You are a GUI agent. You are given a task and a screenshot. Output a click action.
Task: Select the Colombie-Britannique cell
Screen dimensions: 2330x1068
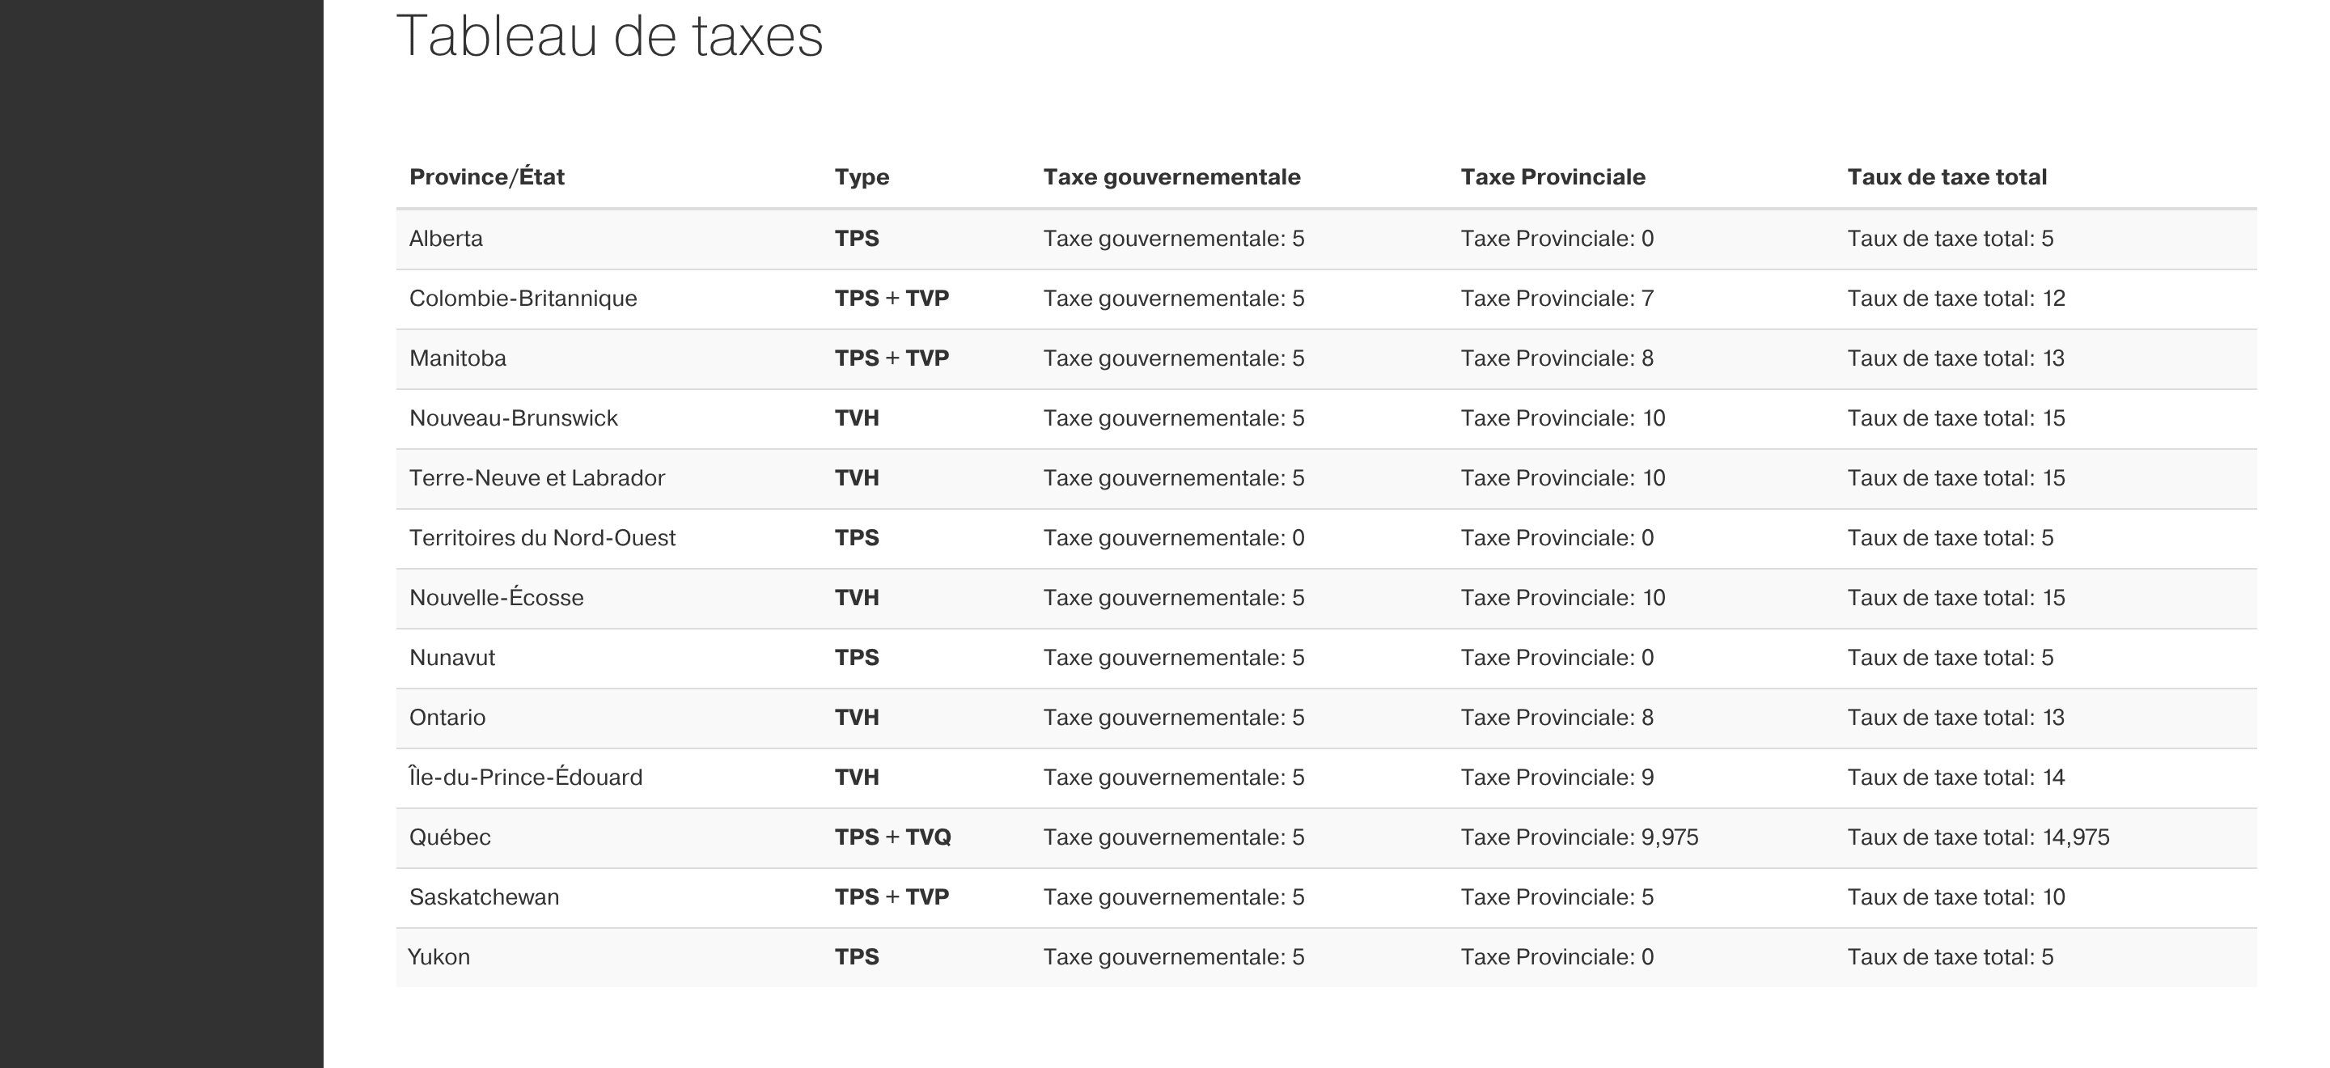(523, 299)
